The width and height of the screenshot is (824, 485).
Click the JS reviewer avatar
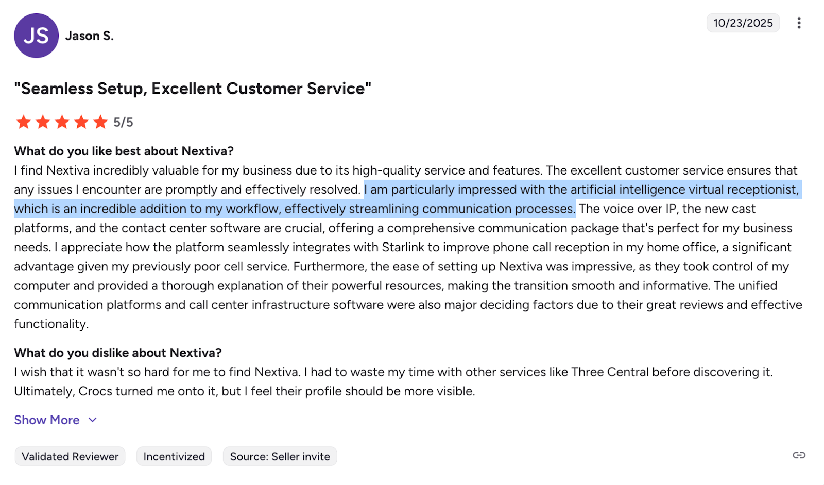tap(36, 36)
